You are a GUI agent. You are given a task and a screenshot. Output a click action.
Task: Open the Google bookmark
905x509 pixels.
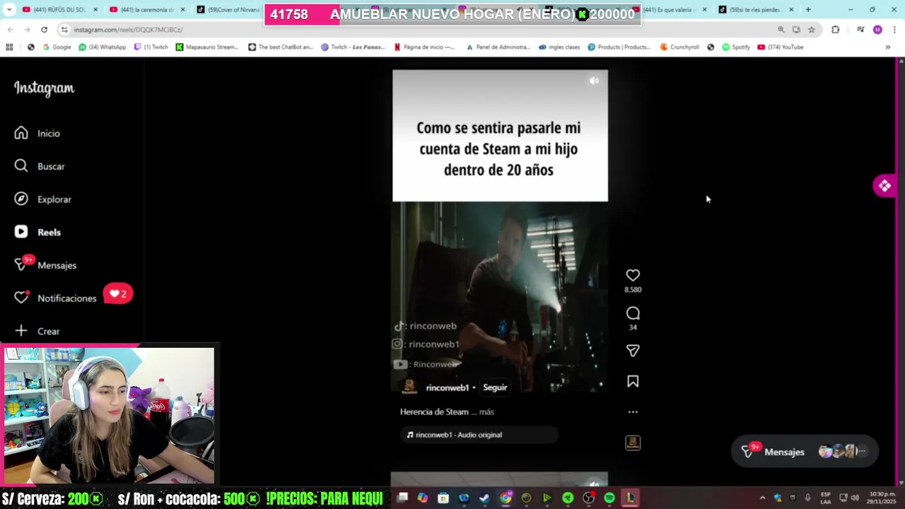tap(57, 47)
